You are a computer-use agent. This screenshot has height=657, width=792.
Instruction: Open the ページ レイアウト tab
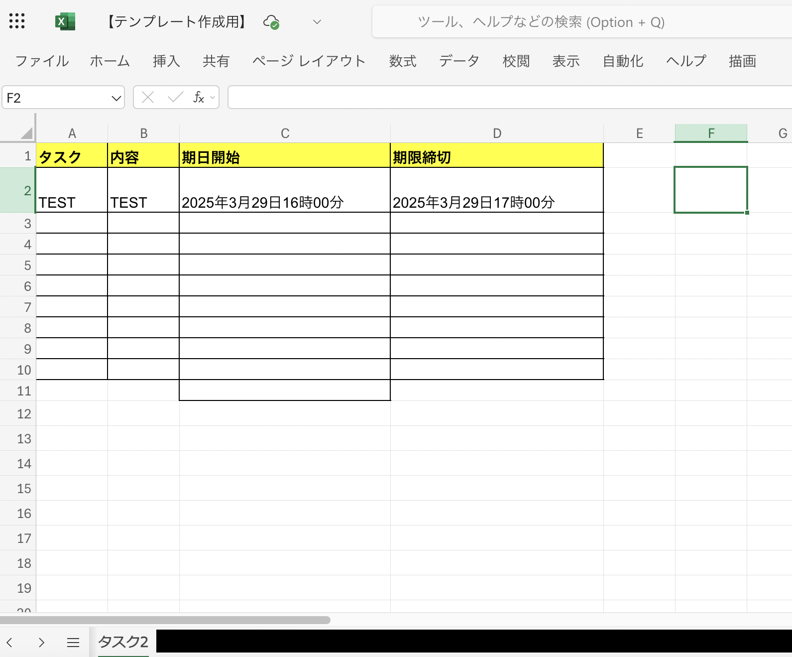309,61
